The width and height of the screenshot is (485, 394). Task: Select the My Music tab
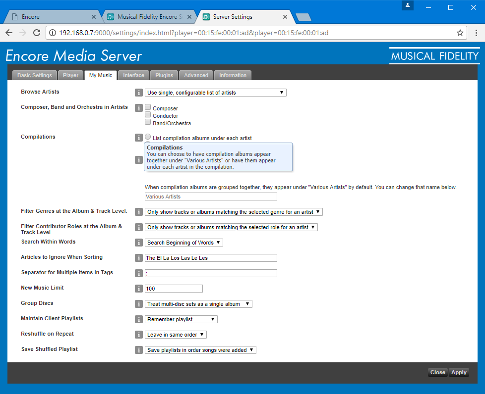[101, 75]
